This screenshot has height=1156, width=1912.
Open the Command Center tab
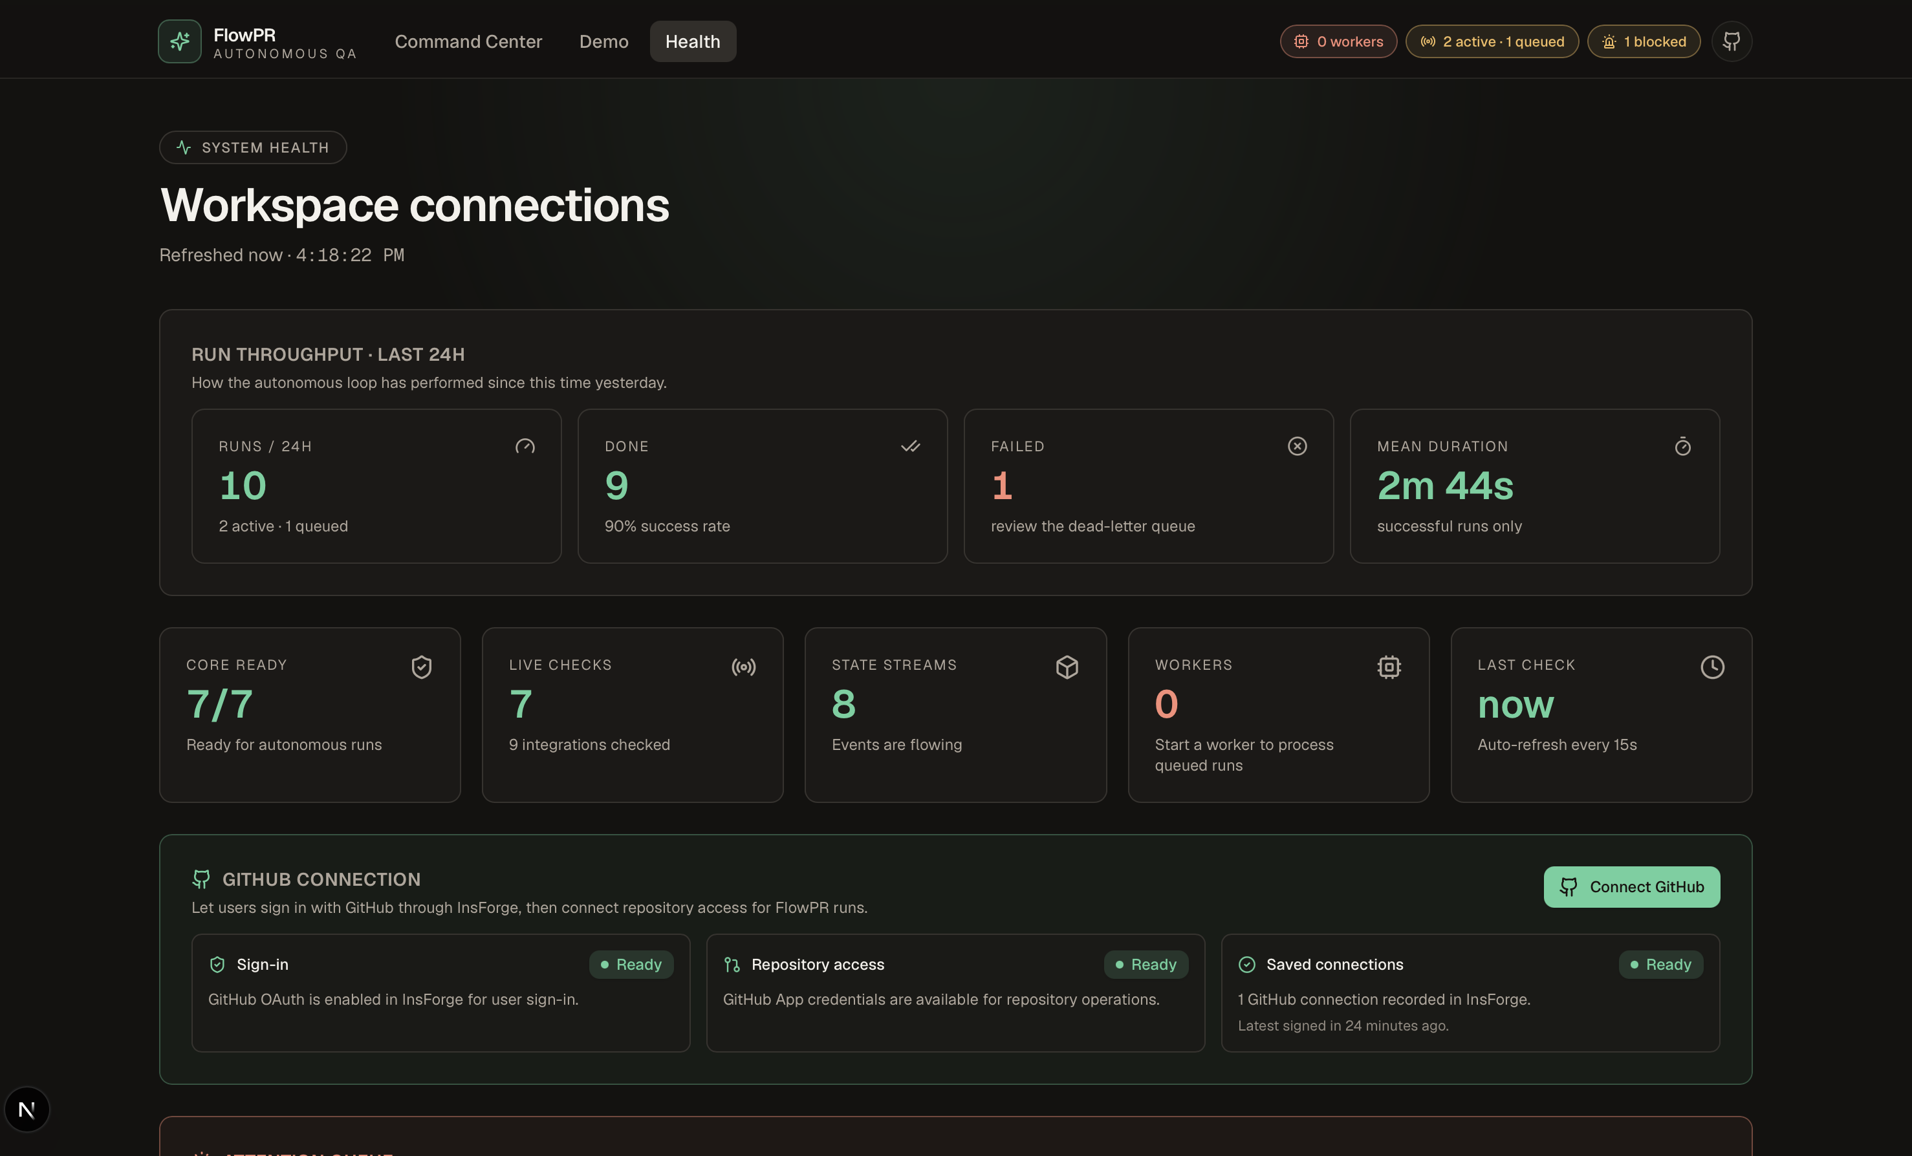coord(468,41)
